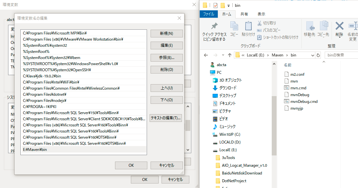
Task: Click キャンセル in the 環境変数 window
Action: [x=175, y=180]
